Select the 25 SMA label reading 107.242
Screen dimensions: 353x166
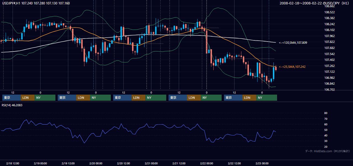(292, 67)
